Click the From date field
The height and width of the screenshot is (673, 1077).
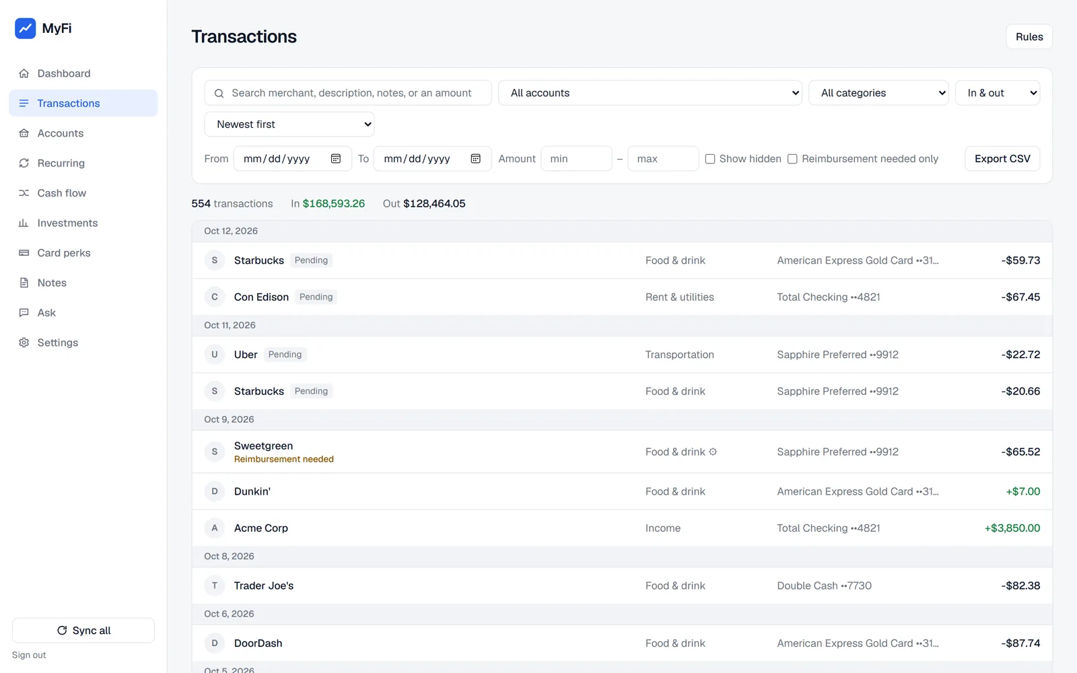pyautogui.click(x=293, y=159)
